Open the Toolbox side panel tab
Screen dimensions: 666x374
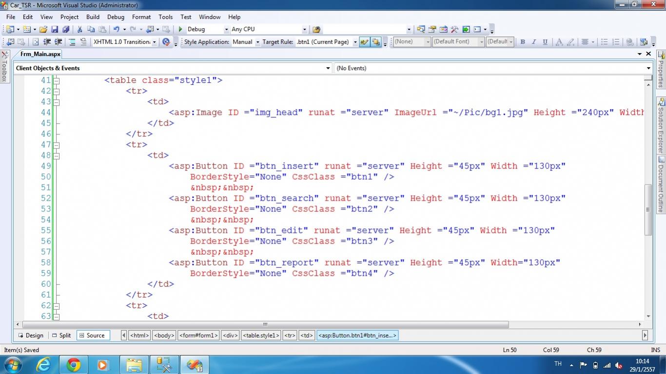(4, 67)
